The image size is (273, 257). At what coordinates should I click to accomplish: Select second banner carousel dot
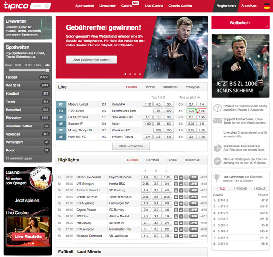[130, 74]
